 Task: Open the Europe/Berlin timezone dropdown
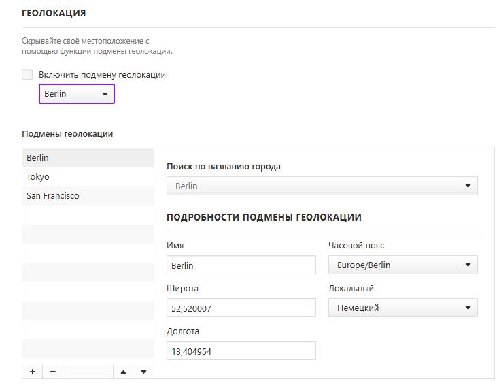pos(402,265)
